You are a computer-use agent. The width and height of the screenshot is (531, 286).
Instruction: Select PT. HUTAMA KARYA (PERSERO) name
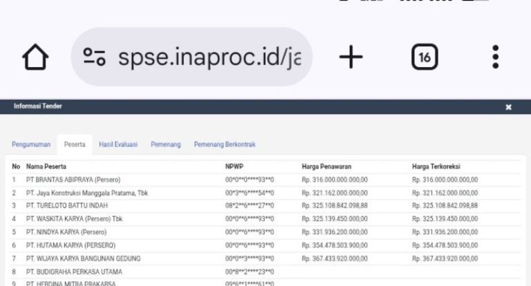[x=71, y=245]
